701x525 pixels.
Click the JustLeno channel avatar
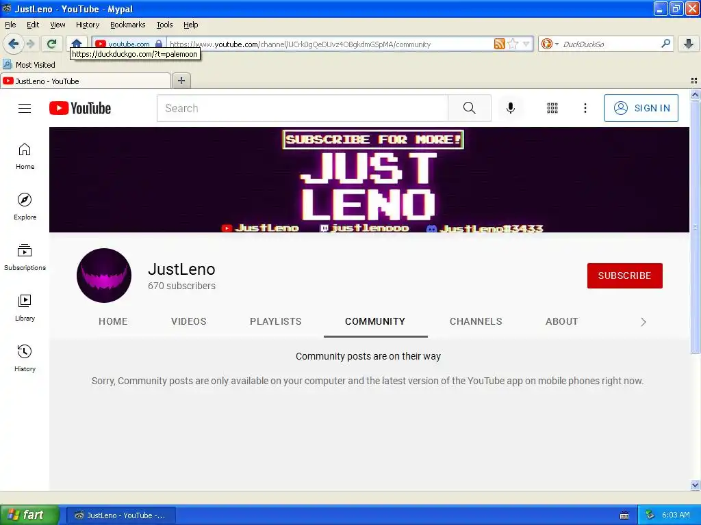(x=104, y=275)
